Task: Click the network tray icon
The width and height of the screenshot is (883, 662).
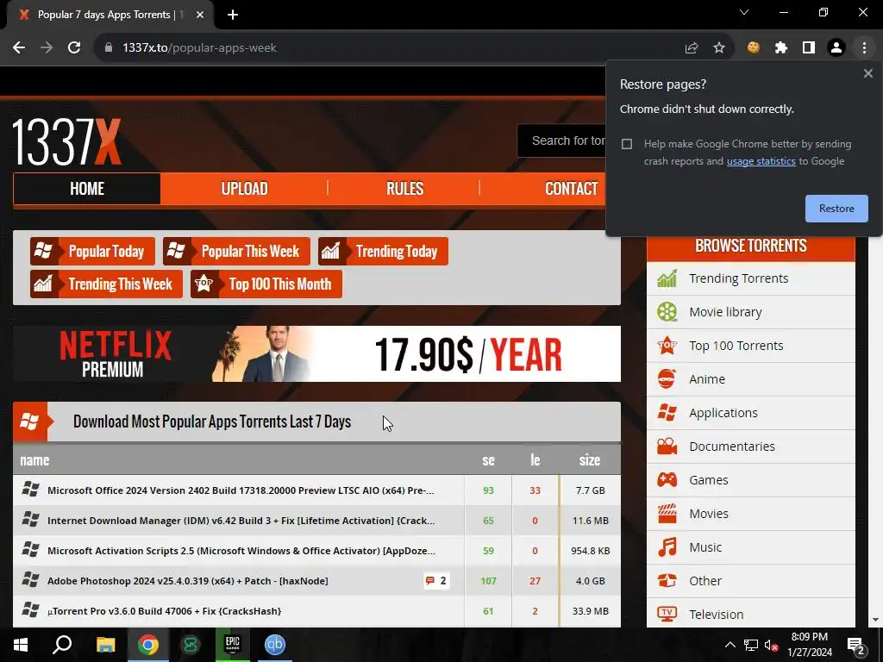Action: tap(750, 645)
